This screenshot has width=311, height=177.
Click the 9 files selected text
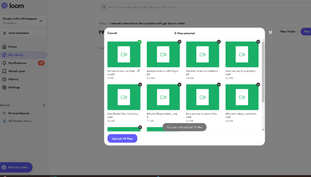tap(184, 33)
